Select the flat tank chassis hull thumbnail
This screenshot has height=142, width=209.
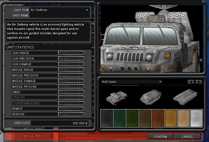tap(185, 97)
